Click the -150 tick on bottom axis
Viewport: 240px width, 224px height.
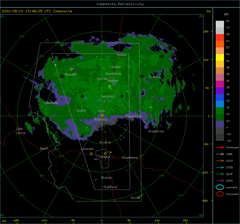[x=16, y=220]
